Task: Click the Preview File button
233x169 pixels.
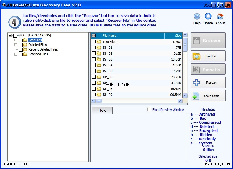Action: [208, 69]
